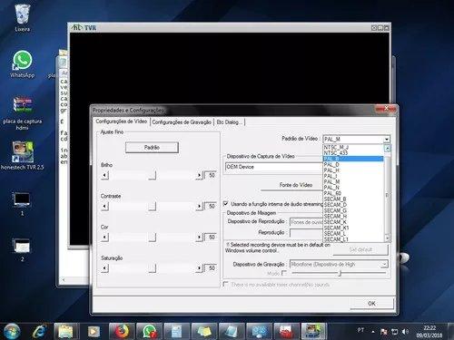This screenshot has width=454, height=340.
Task: Open the Lixeira recycle bin icon
Action: point(22,17)
